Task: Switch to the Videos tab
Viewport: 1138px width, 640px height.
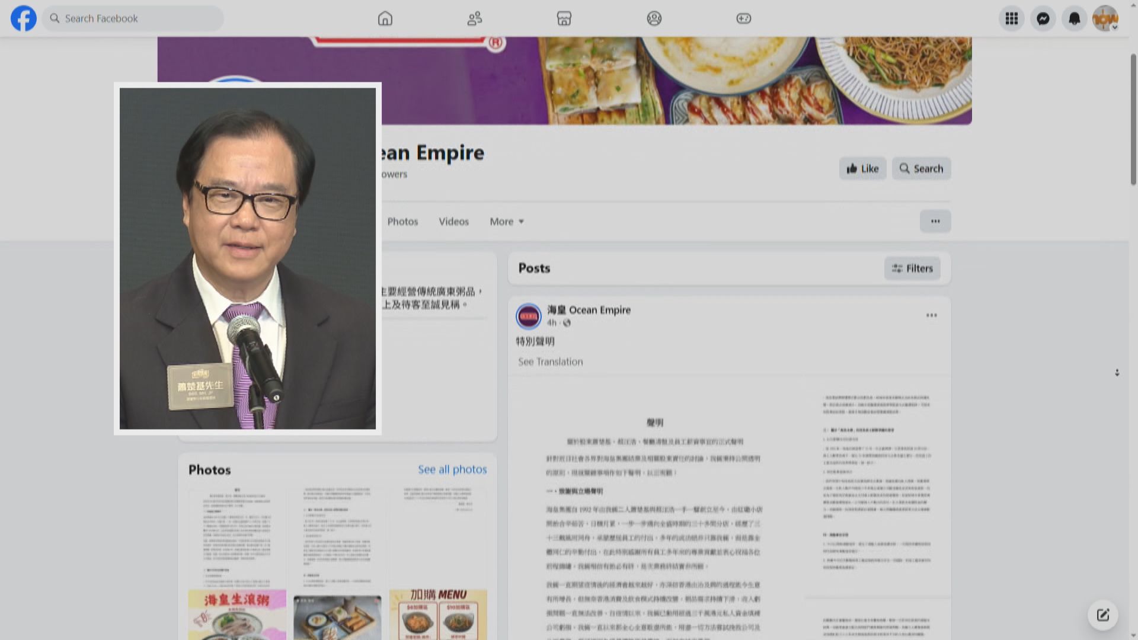Action: coord(453,221)
